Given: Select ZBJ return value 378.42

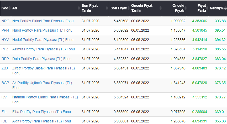Looking at the screenshot, I should point(220,68).
